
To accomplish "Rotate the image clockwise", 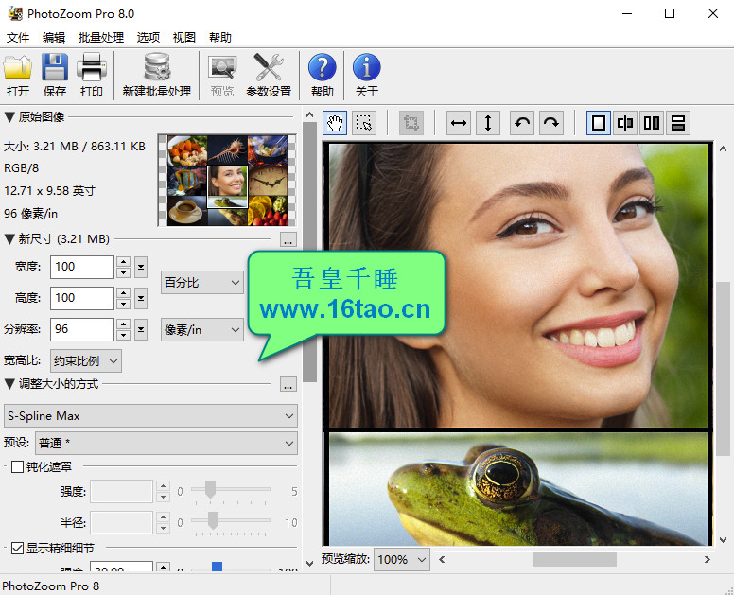I will point(550,123).
